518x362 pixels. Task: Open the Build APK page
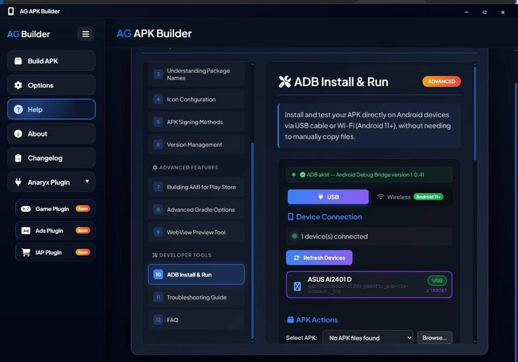click(x=51, y=61)
